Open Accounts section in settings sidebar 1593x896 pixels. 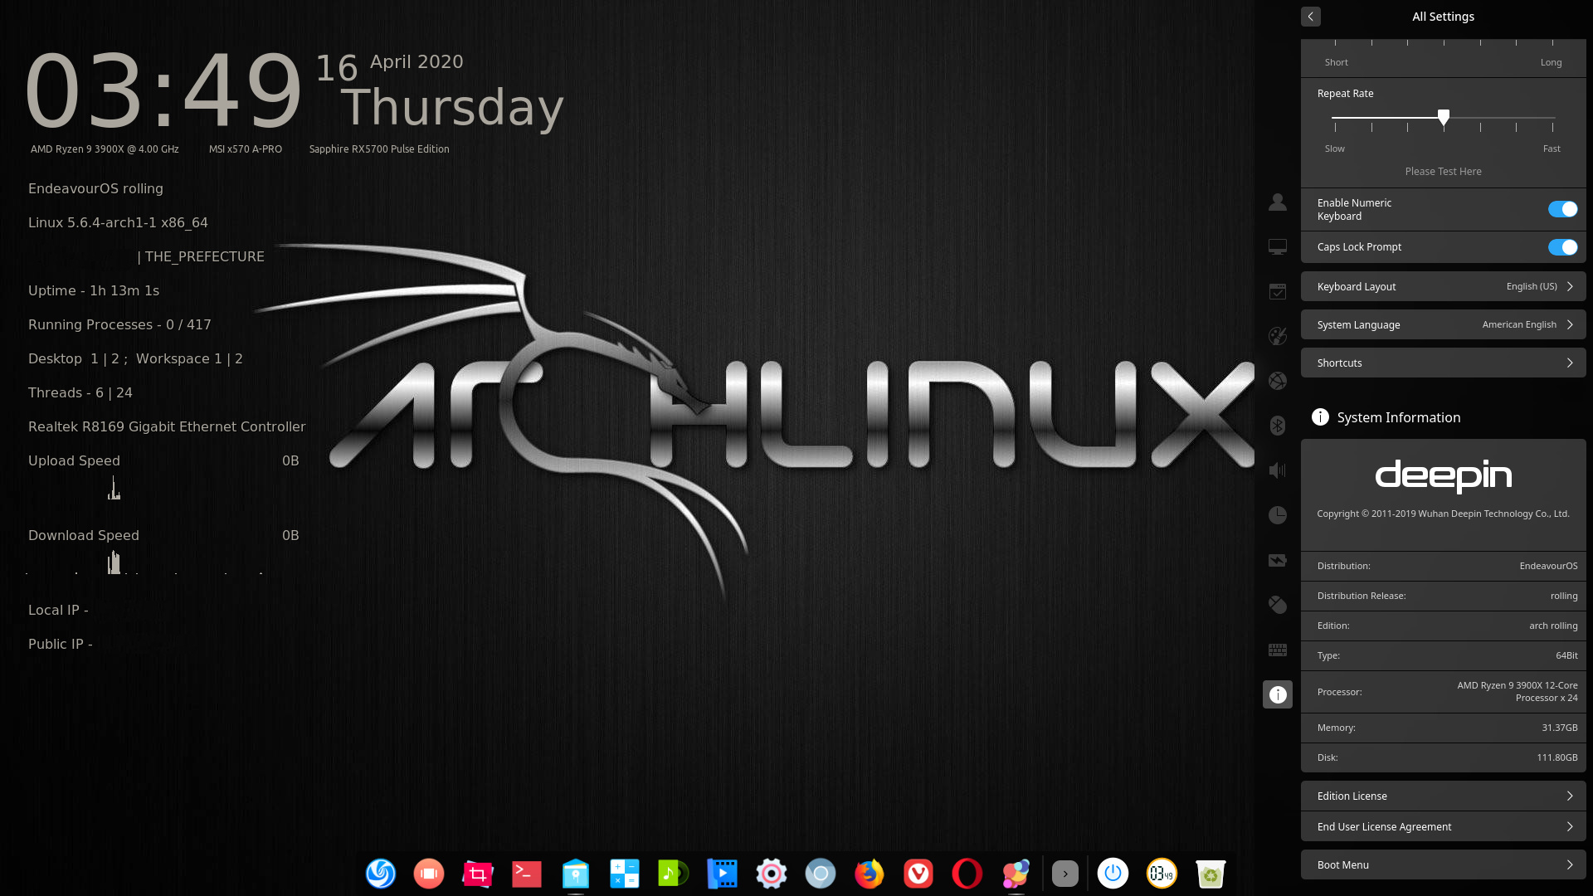click(1278, 202)
